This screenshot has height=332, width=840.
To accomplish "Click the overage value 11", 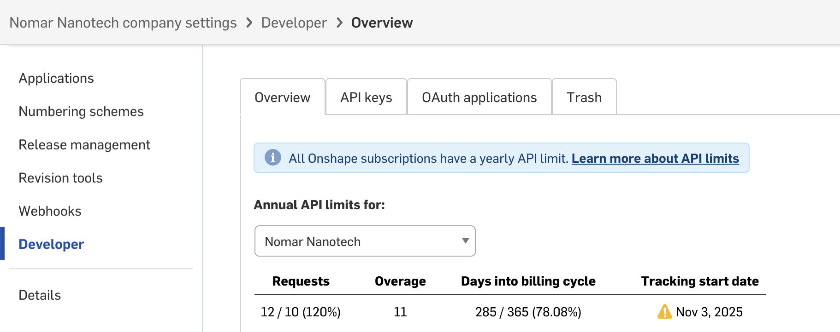I will pos(400,312).
